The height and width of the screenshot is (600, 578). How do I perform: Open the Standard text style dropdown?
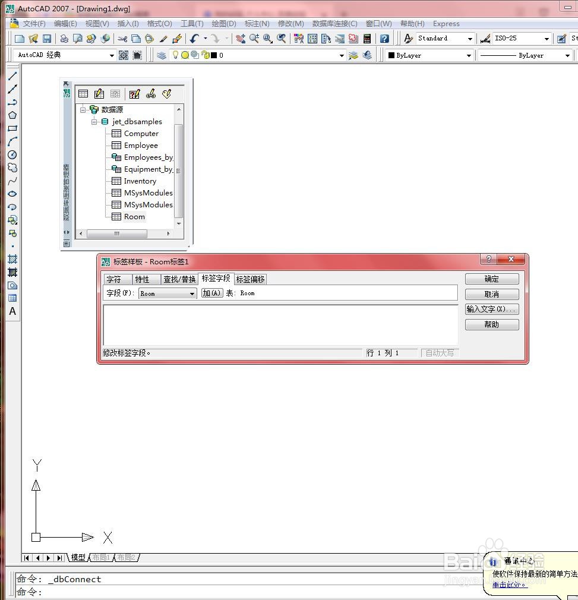click(x=470, y=39)
